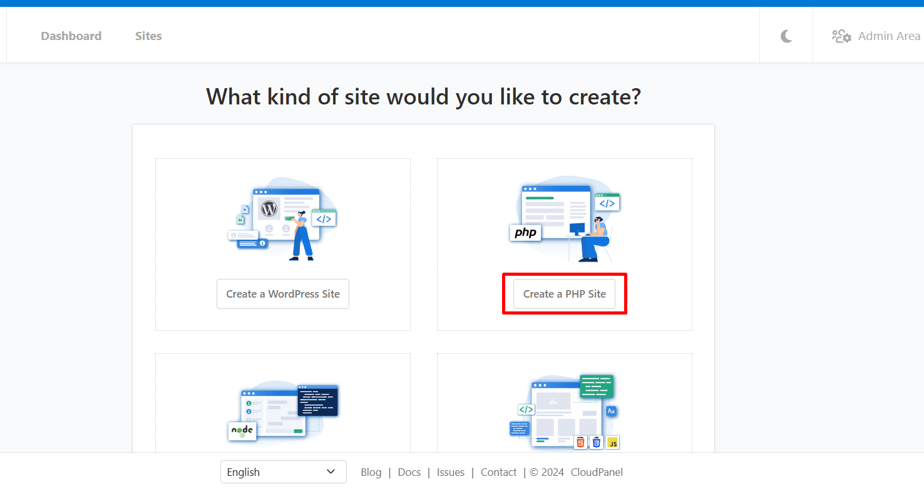924x489 pixels.
Task: Open the Issues link in the footer
Action: coord(451,472)
